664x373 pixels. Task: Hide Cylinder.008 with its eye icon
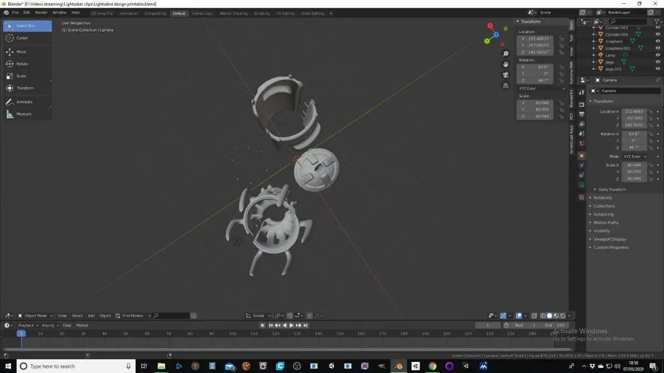point(658,34)
